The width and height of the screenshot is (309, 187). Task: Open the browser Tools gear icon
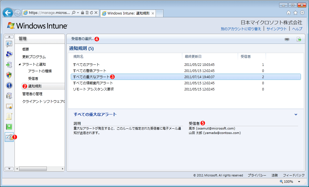[302, 13]
